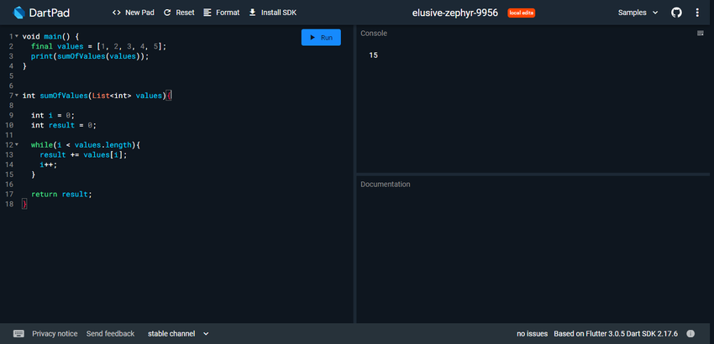Place cursor on the return result line
The image size is (714, 344).
[60, 194]
